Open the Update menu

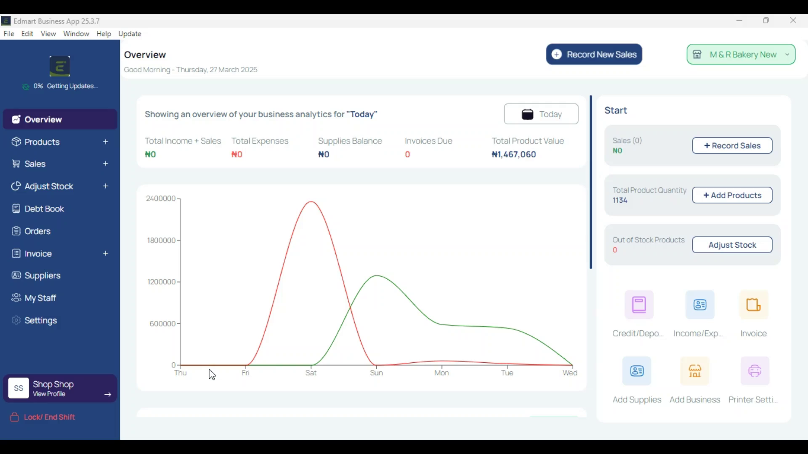click(x=130, y=34)
